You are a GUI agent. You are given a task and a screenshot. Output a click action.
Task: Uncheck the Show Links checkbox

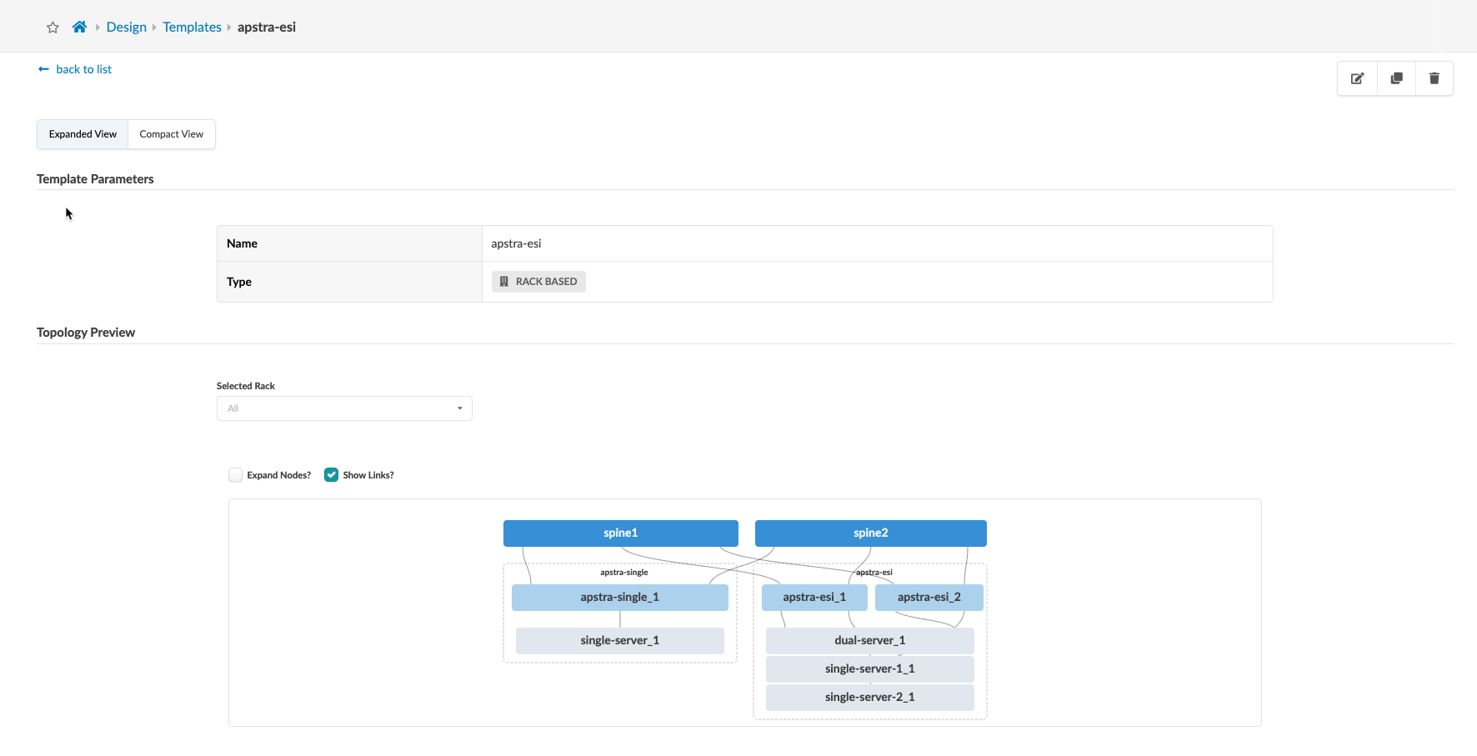tap(332, 475)
